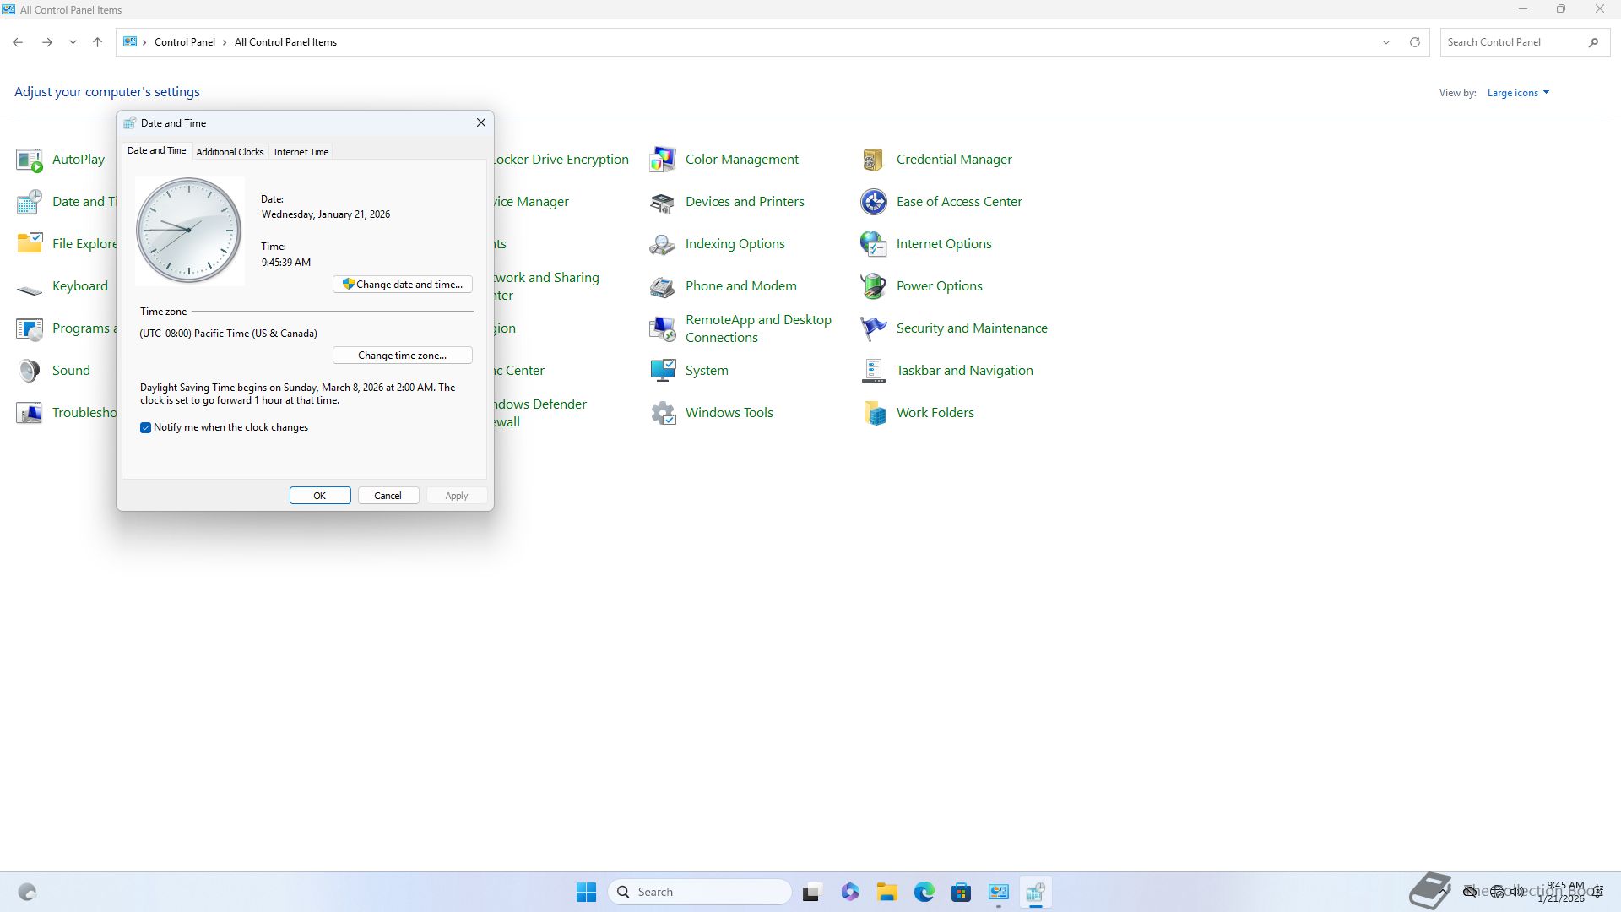Open the Power Options icon
1621x912 pixels.
tap(874, 286)
